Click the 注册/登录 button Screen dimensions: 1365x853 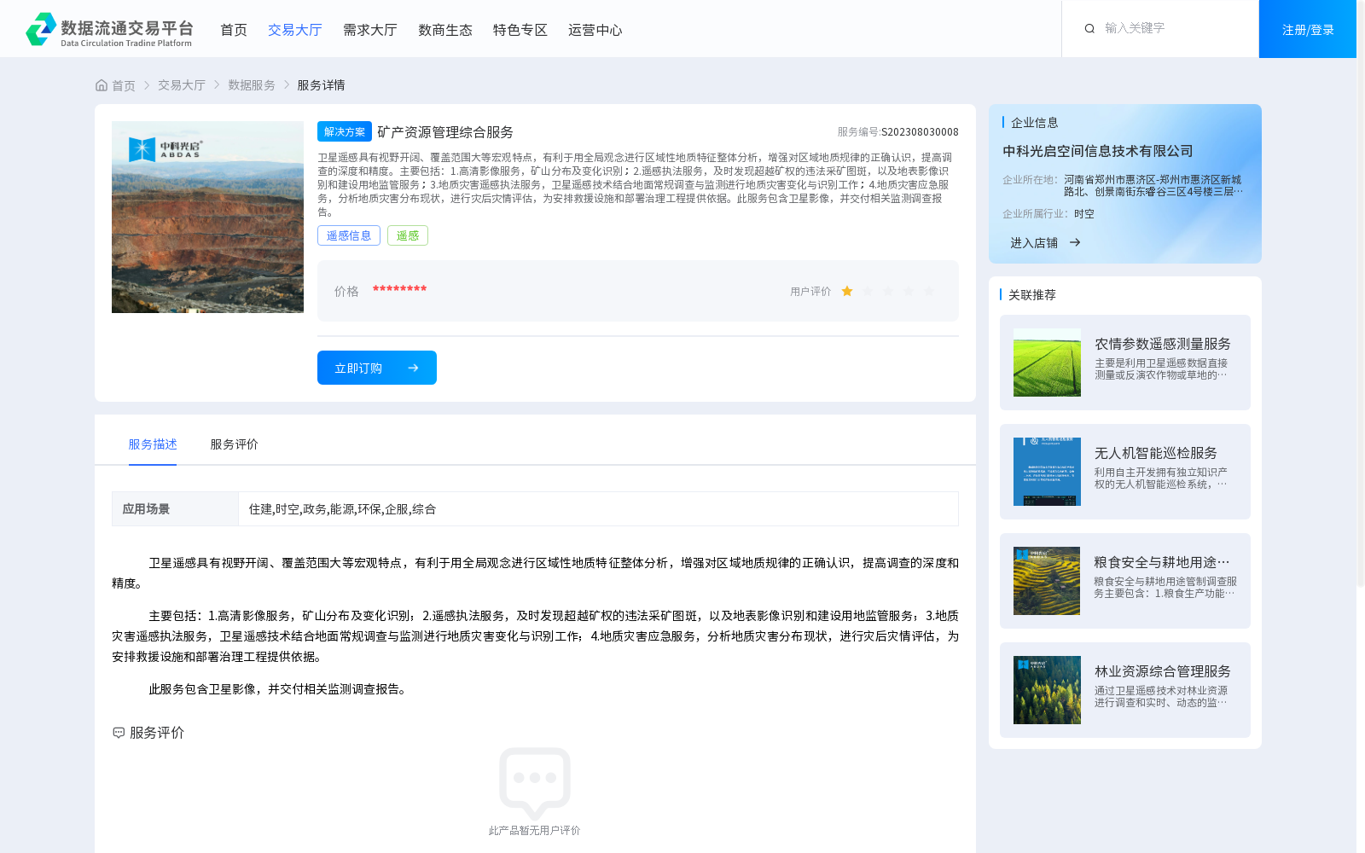[1308, 29]
